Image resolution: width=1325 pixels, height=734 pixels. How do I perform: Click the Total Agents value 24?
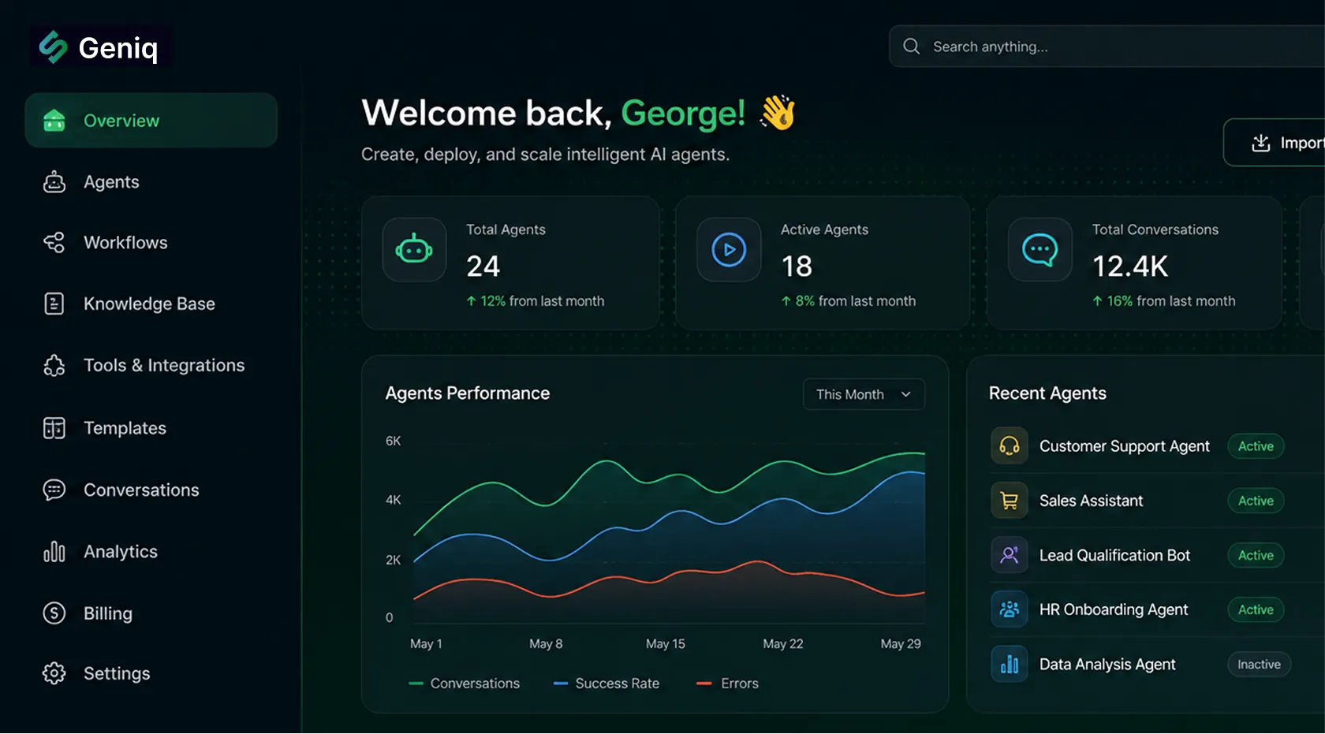[483, 266]
